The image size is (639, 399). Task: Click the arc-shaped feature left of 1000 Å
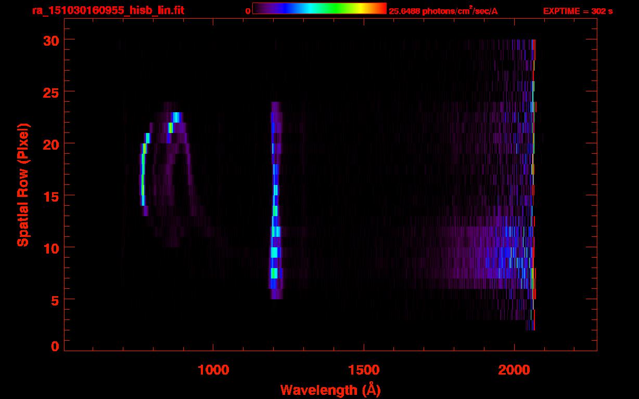point(169,174)
